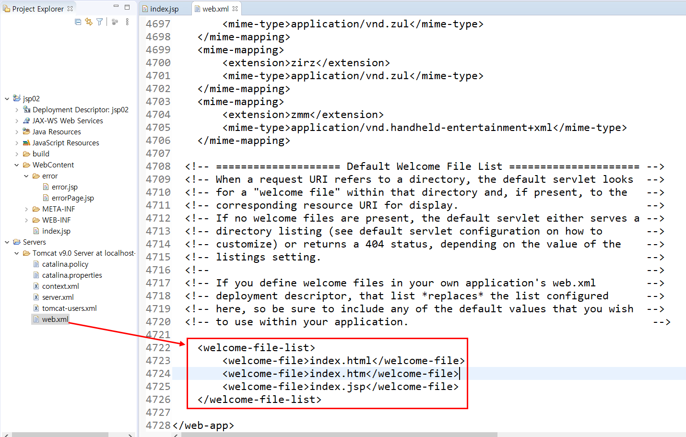This screenshot has height=437, width=686.
Task: Expand JAX-WS Web Services node
Action: coord(17,121)
